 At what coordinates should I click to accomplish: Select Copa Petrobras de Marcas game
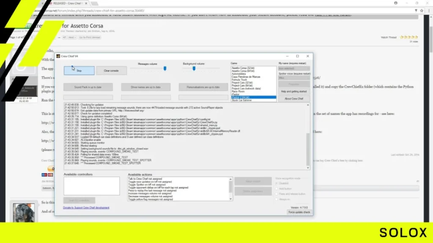point(246,77)
